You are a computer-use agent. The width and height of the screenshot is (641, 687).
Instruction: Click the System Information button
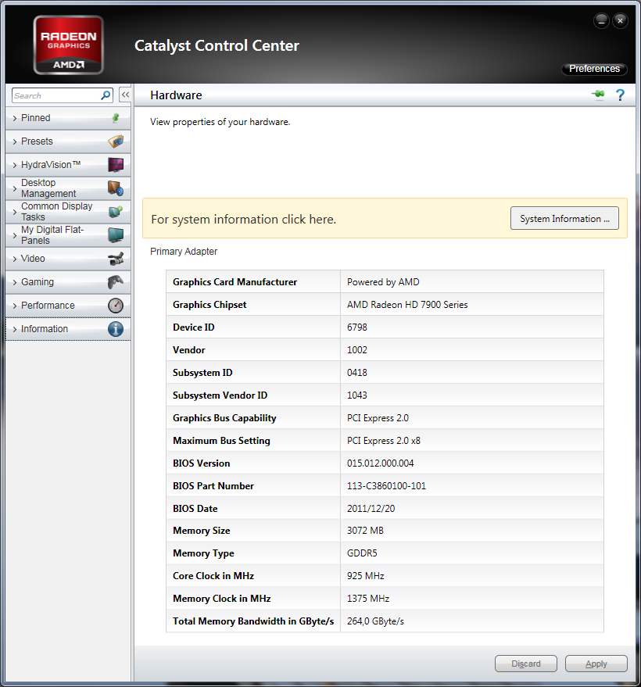click(564, 218)
